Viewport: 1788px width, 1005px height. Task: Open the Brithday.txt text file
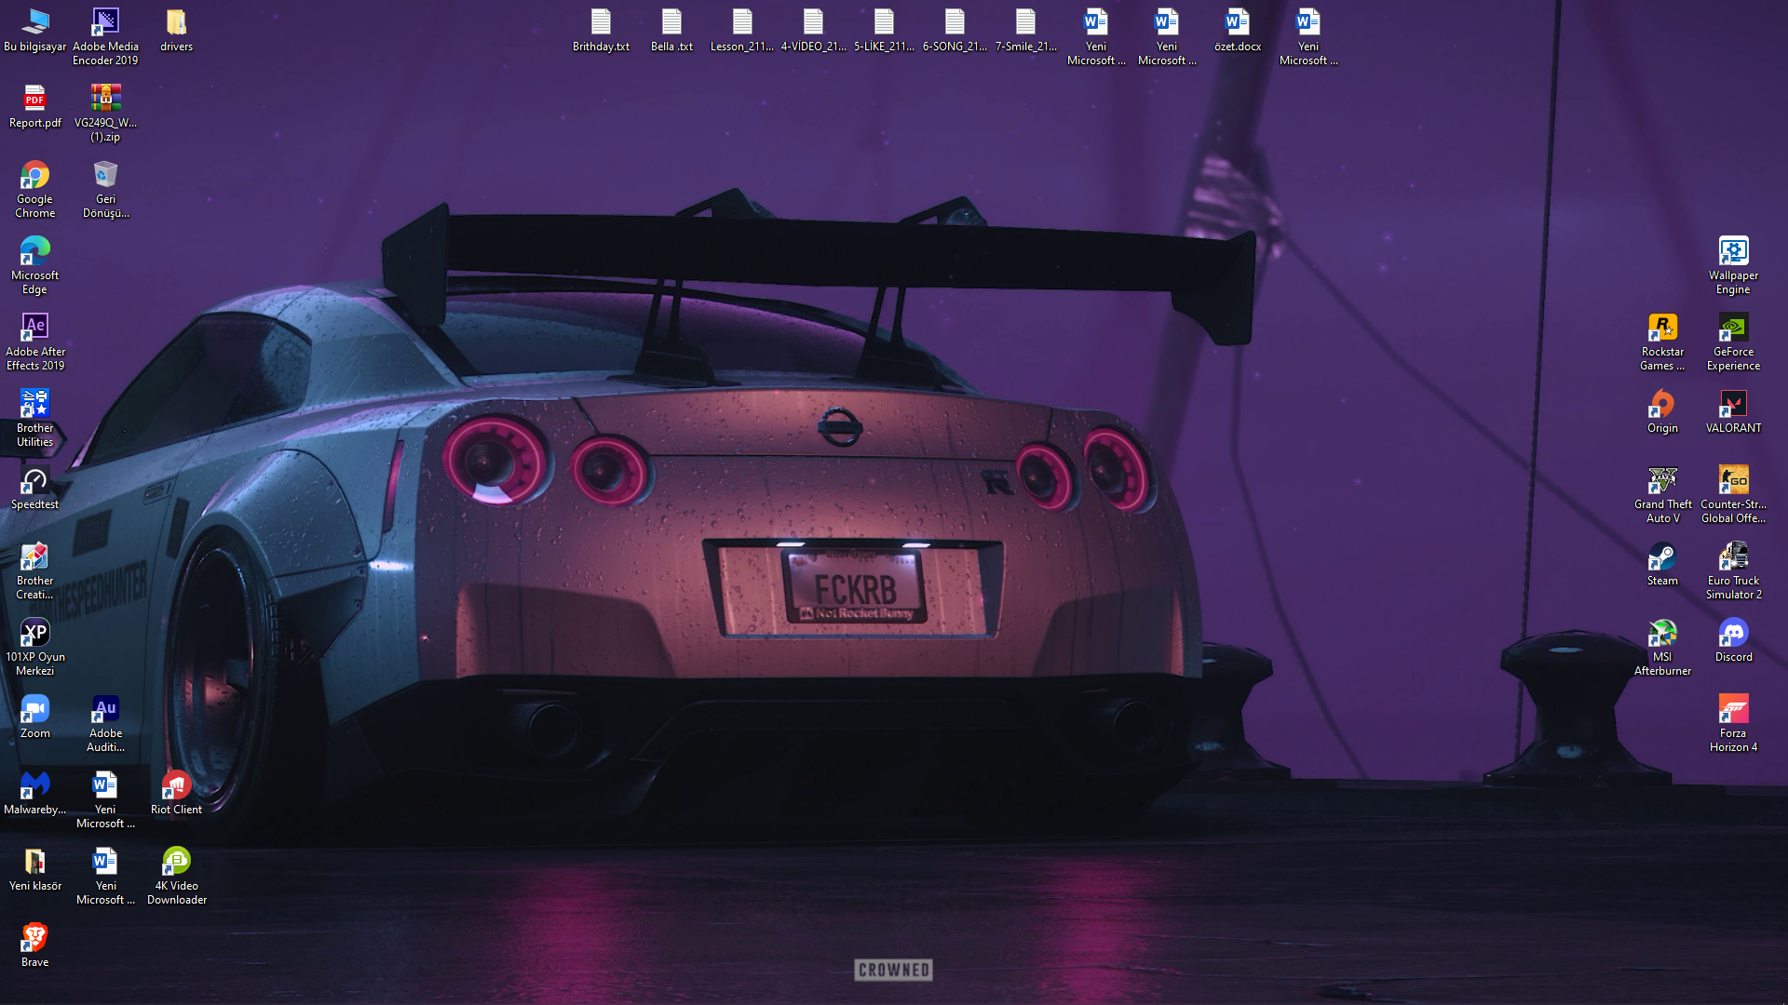tap(601, 23)
